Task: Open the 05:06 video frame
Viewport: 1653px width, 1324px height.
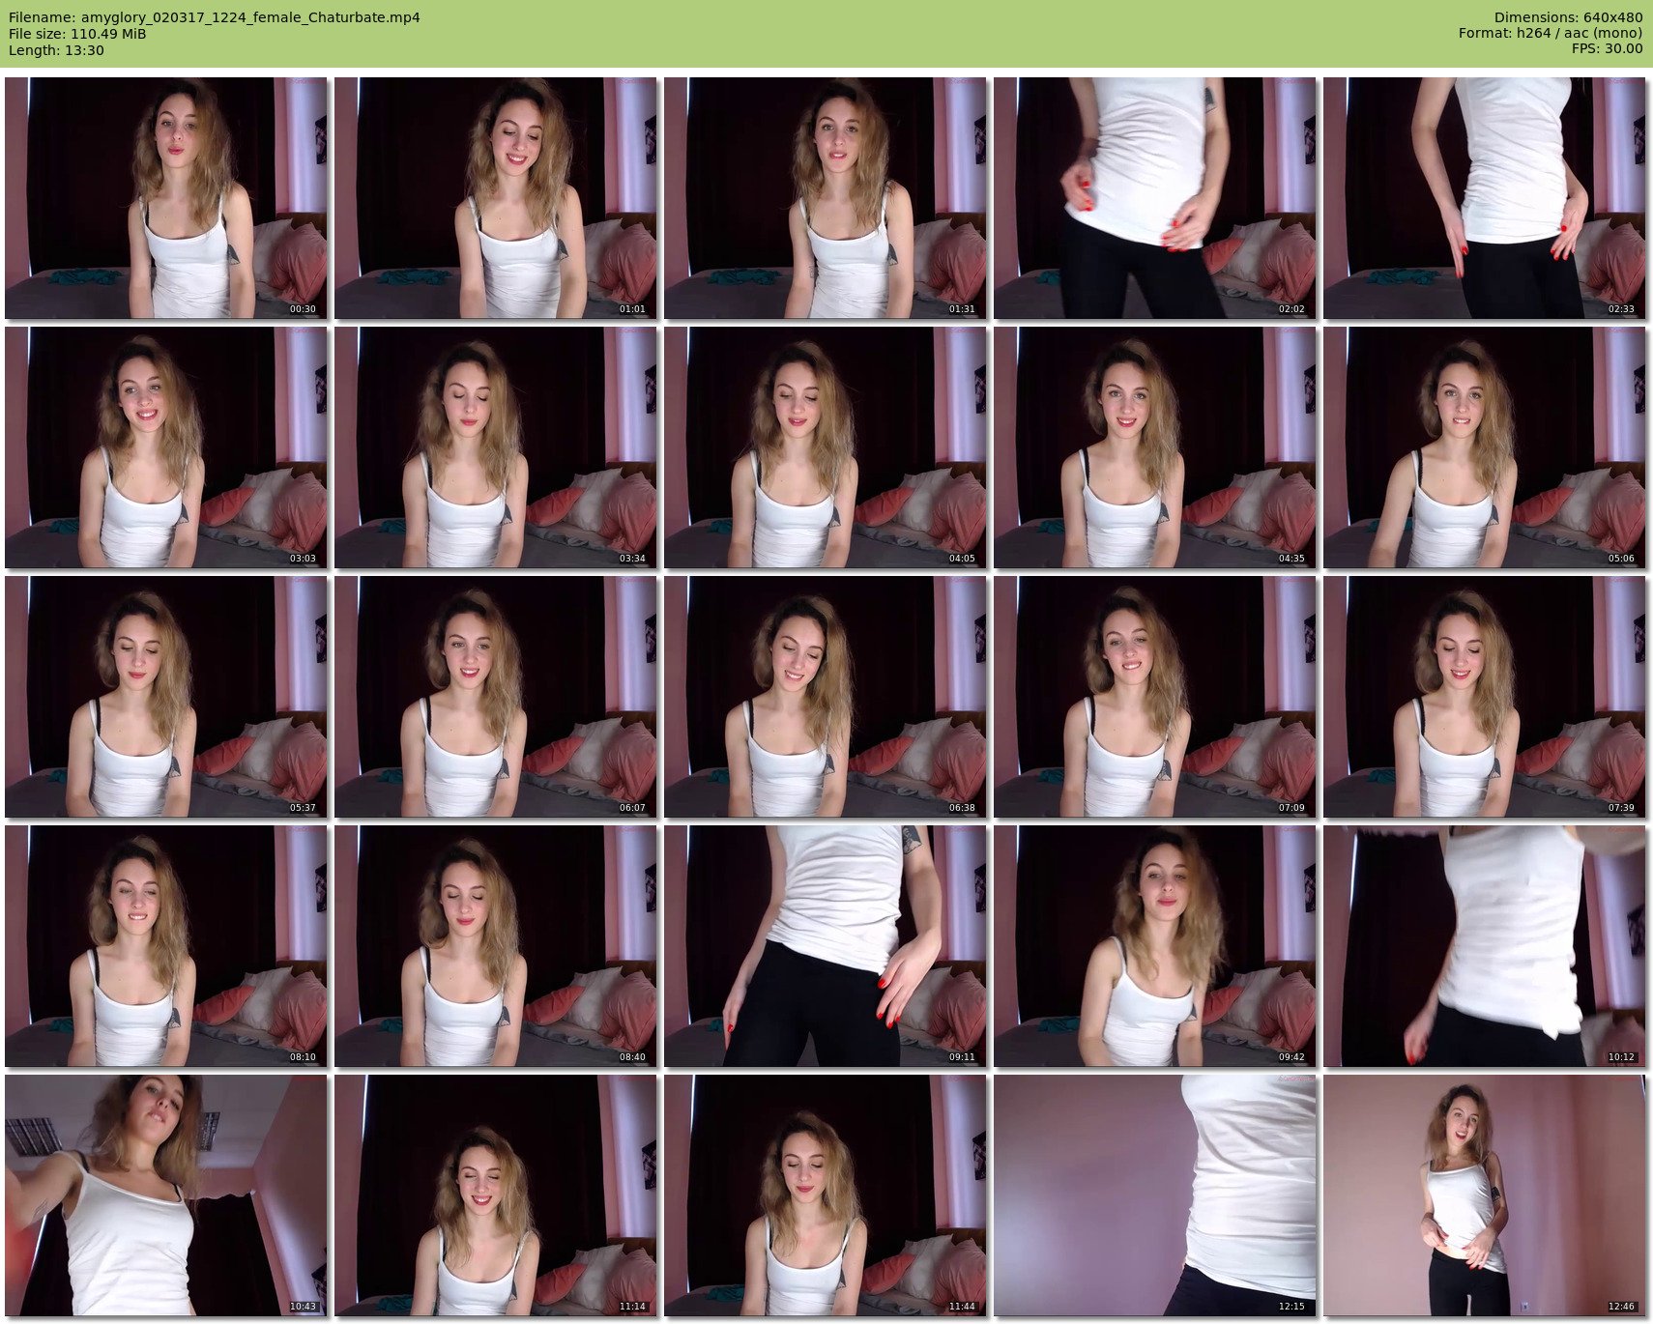Action: tap(1485, 447)
